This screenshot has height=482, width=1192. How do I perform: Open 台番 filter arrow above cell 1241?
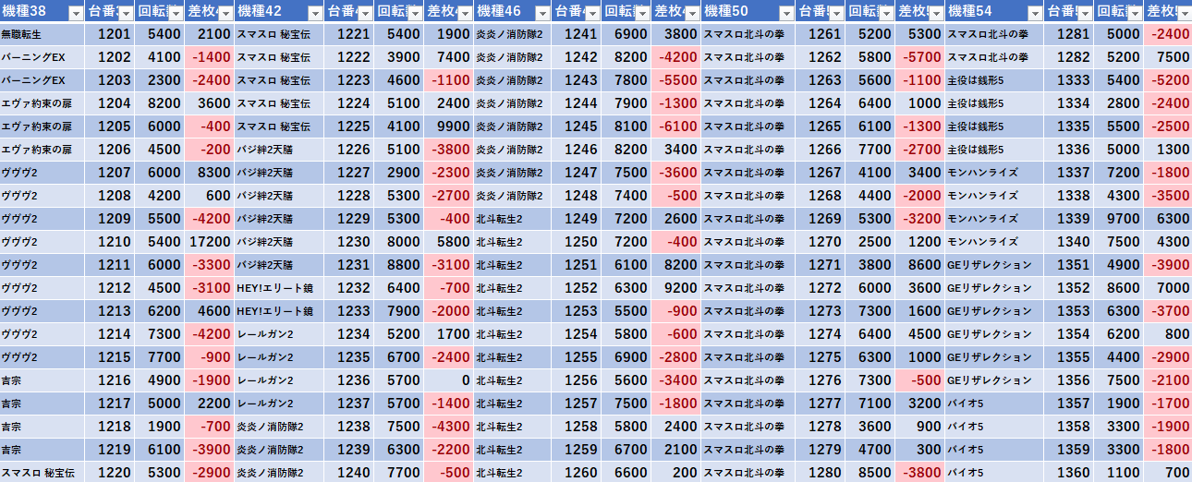(x=591, y=12)
